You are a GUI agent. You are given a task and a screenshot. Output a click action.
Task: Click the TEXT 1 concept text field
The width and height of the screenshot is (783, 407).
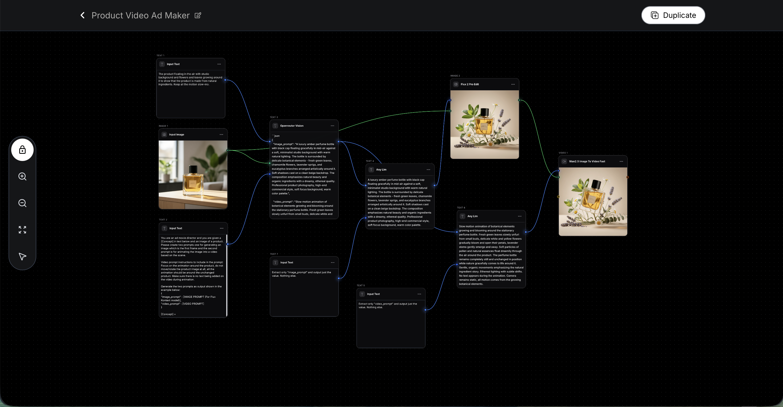(190, 94)
